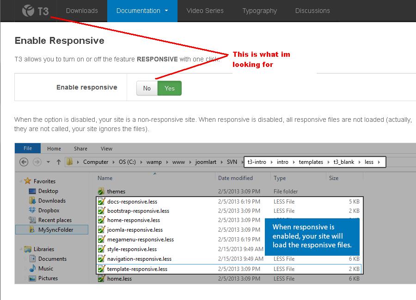Screen dimensions: 416x300
Task: Click the MySyncFolder icon
Action: click(x=32, y=230)
